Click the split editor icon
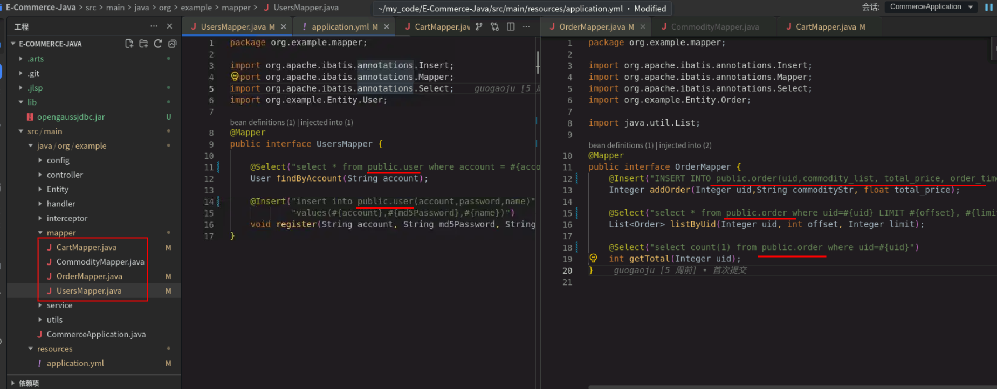This screenshot has width=997, height=389. point(511,26)
